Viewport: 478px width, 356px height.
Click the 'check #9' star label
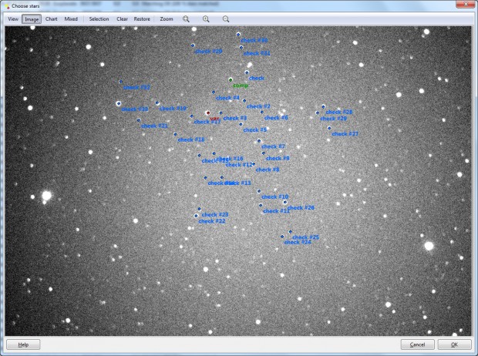coord(278,159)
